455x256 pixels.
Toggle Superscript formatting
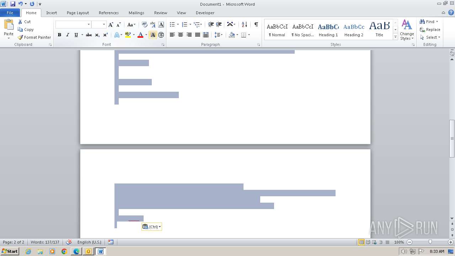(106, 35)
